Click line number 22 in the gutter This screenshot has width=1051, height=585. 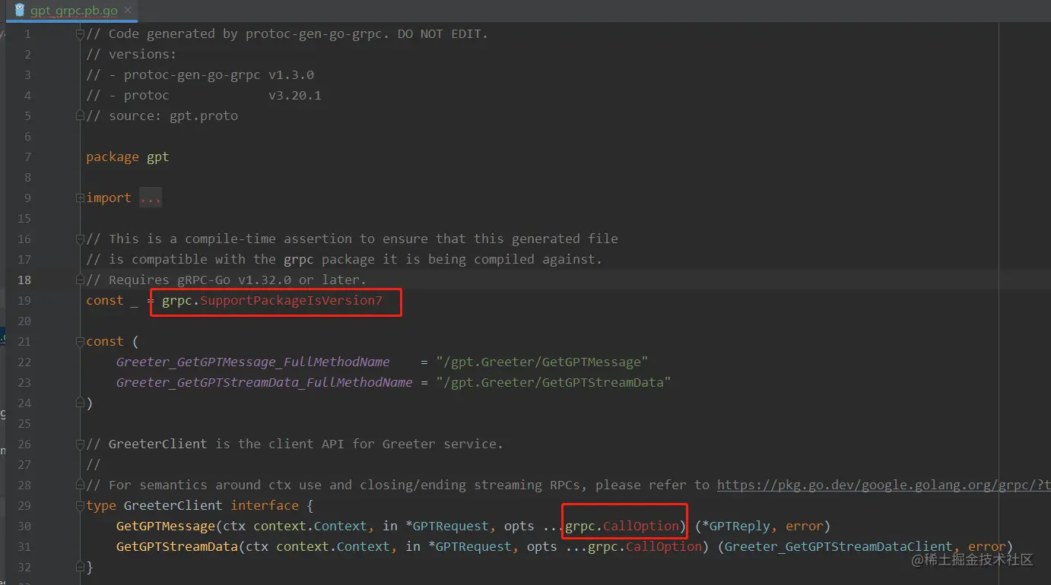(x=24, y=362)
